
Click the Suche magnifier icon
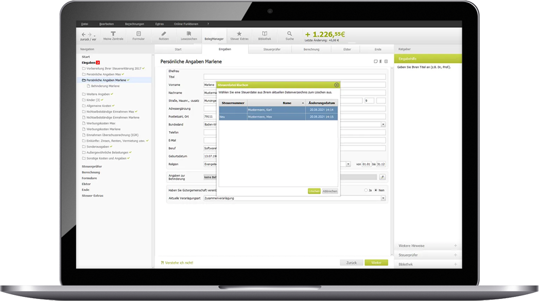pos(289,35)
